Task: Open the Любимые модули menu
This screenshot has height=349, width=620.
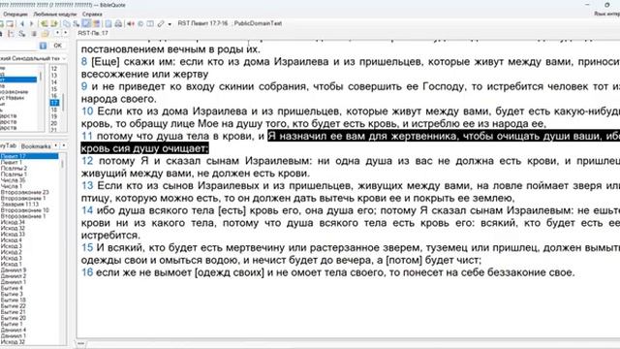Action: coord(55,14)
